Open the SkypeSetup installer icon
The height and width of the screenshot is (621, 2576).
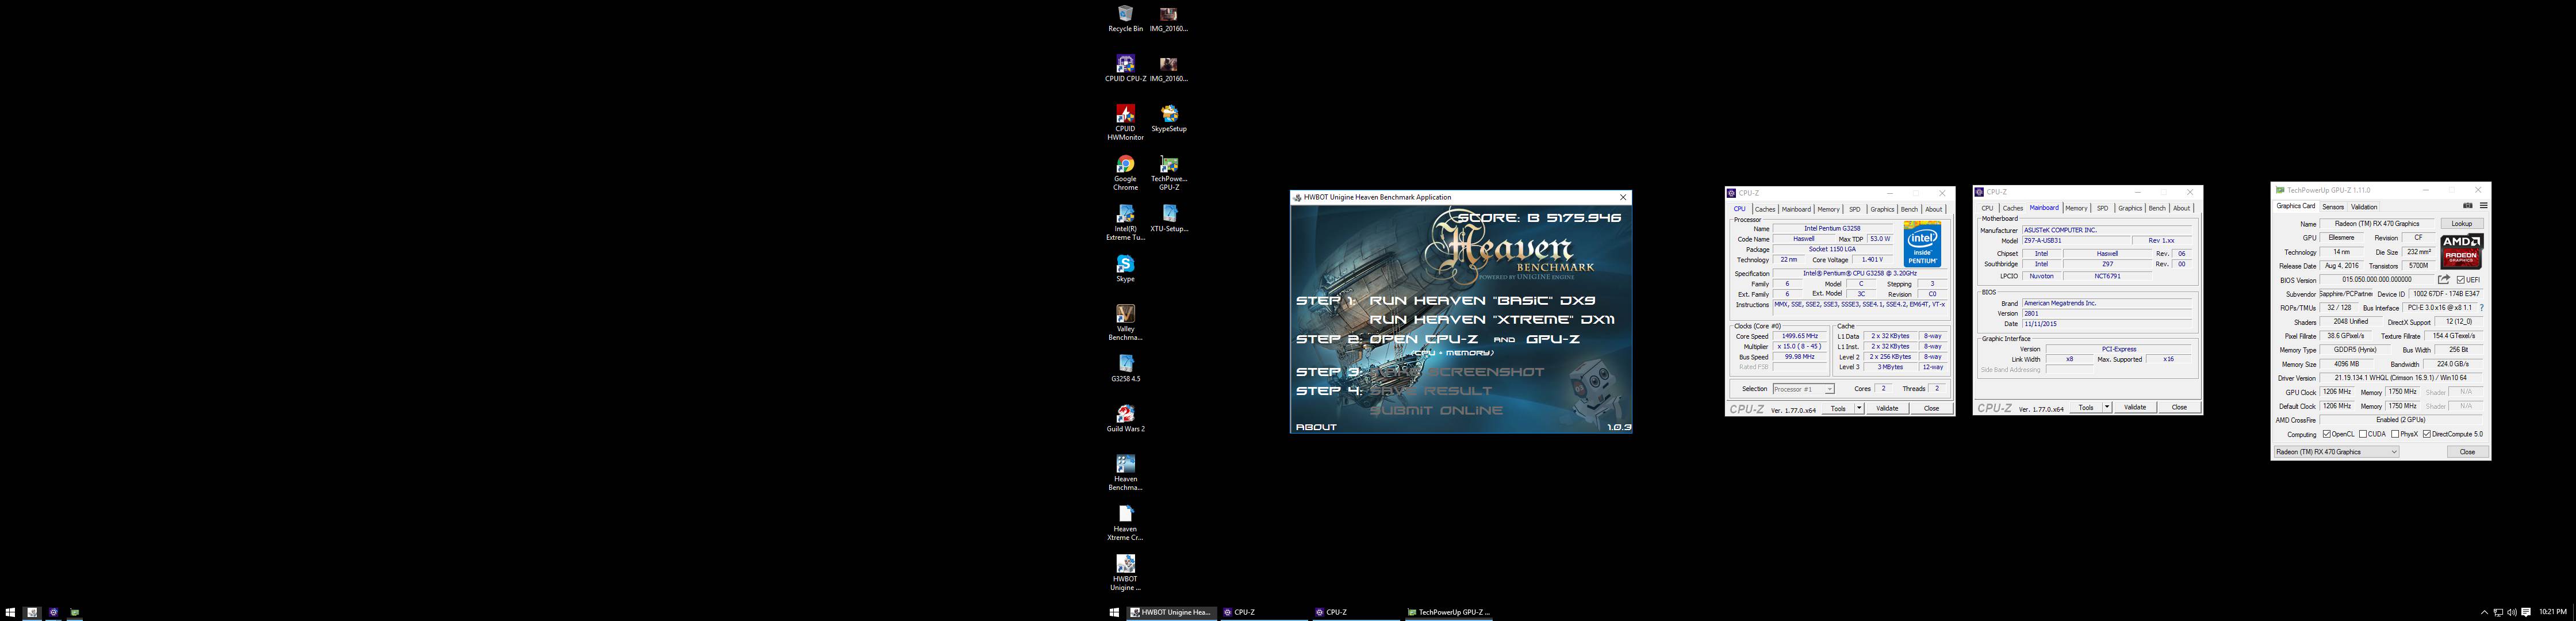1169,118
